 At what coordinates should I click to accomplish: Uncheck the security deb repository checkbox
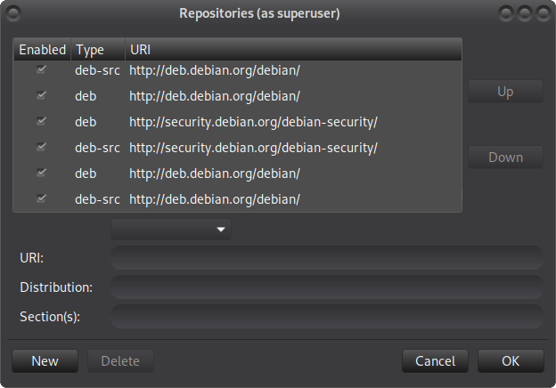(41, 121)
